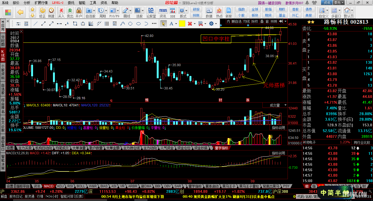Expand the 多窗口 multi-window dropdown arrow

coord(339,11)
